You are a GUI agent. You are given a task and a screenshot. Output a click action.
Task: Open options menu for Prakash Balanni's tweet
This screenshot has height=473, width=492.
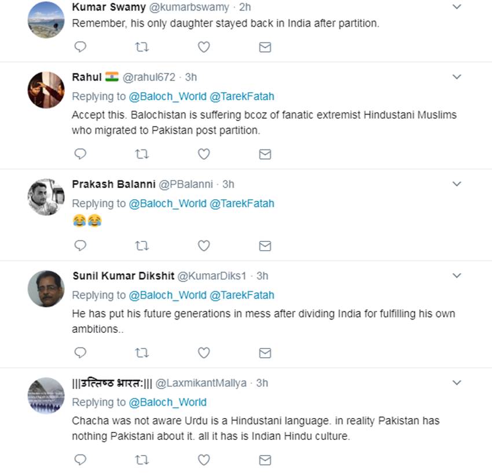(x=457, y=184)
